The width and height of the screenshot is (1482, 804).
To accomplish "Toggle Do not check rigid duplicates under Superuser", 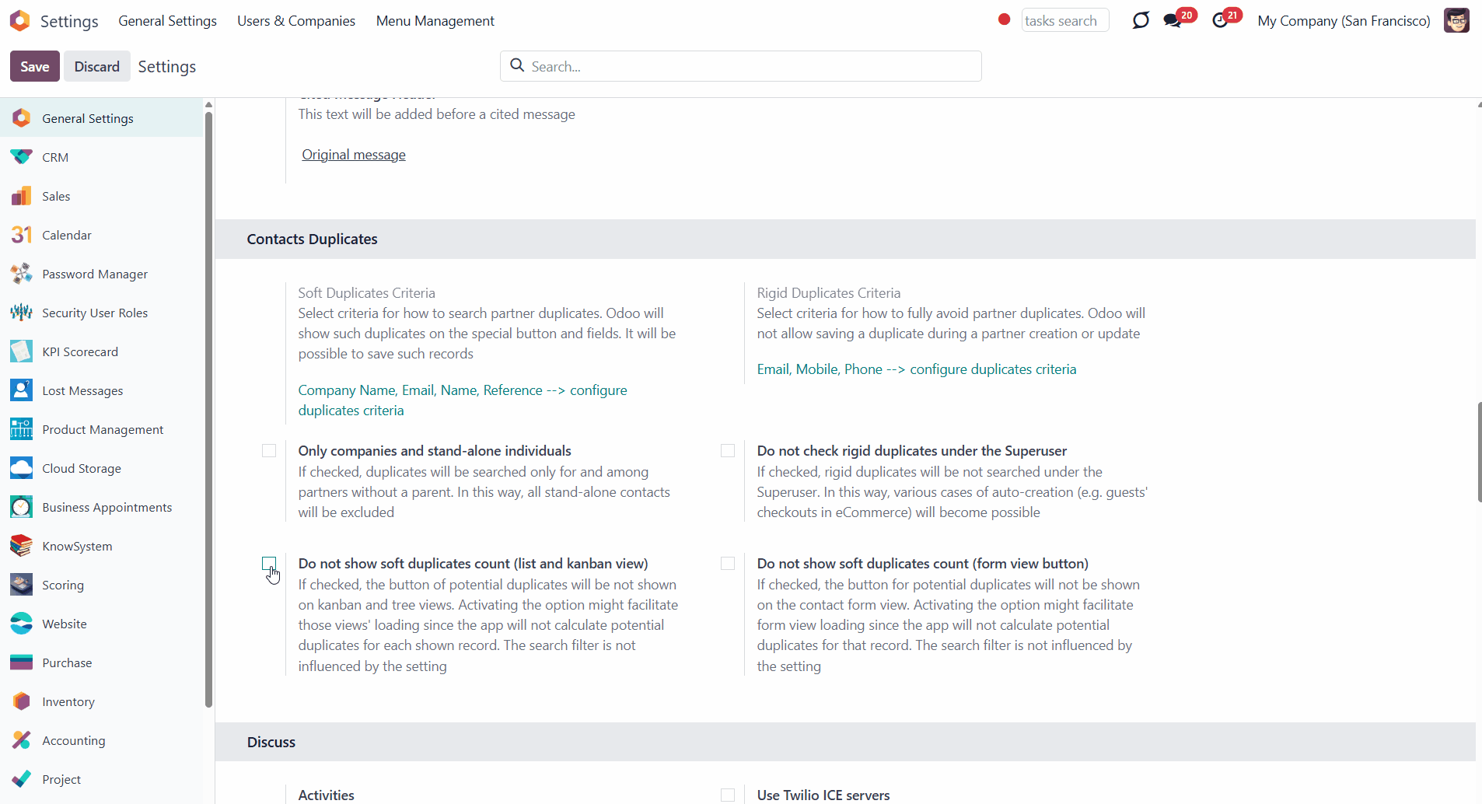I will coord(728,451).
